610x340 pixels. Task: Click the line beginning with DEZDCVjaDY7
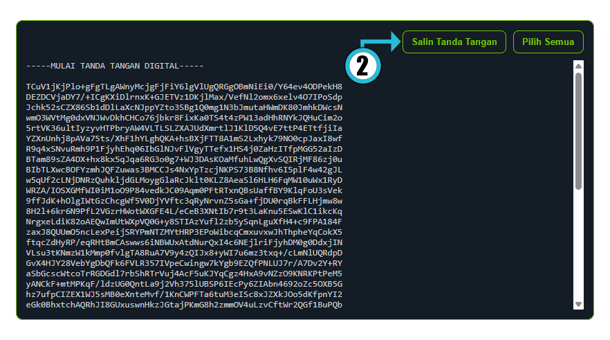coord(184,97)
